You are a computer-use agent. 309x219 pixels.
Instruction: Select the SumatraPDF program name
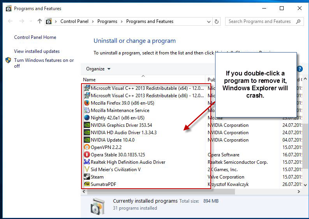point(104,184)
